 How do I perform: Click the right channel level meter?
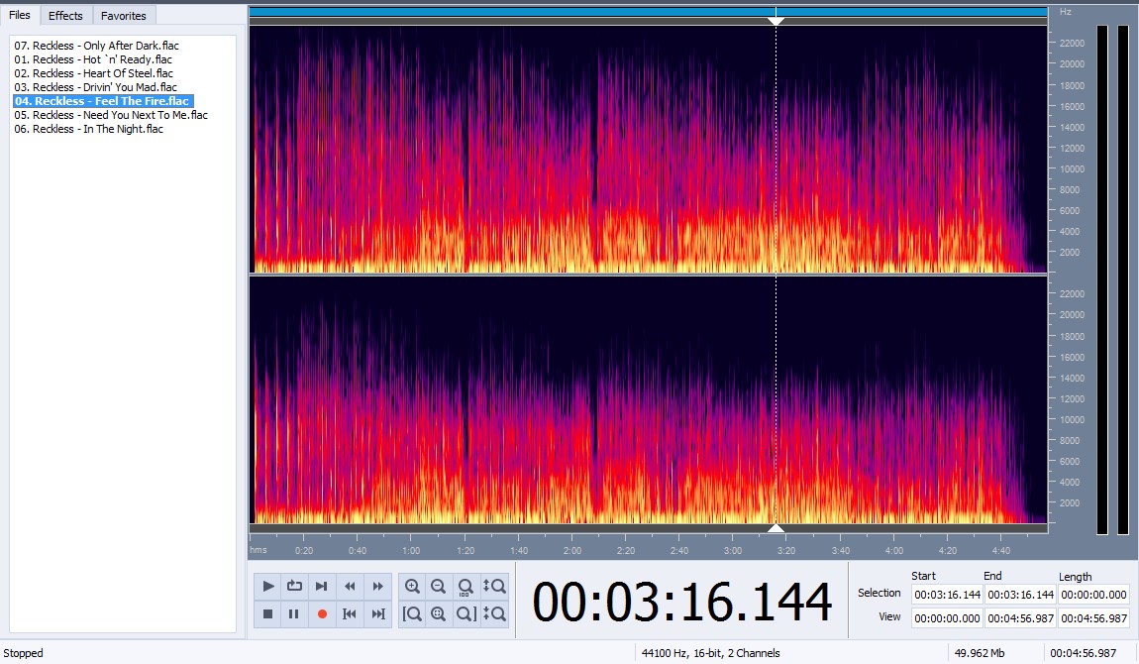point(1121,279)
